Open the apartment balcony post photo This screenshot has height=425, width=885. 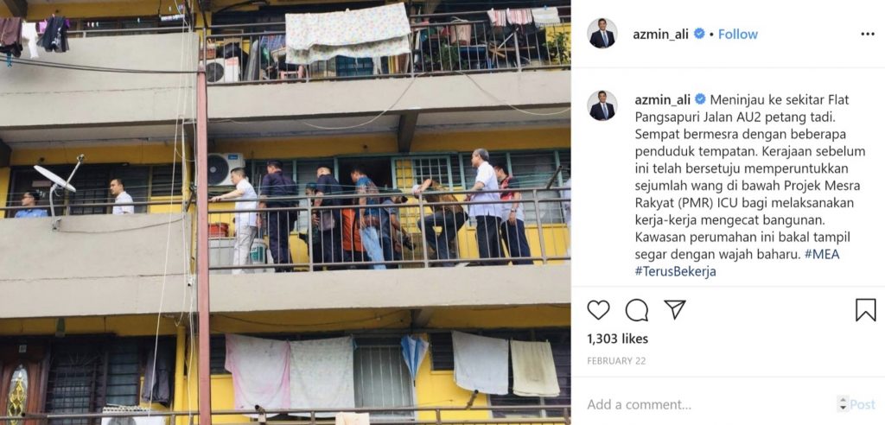coord(285,212)
